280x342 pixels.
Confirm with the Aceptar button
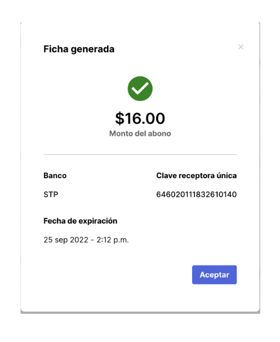214,274
